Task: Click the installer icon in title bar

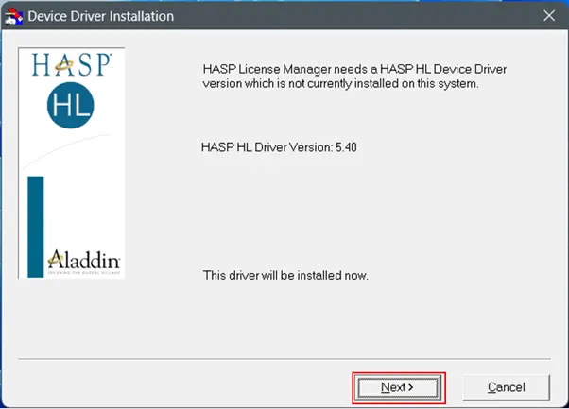Action: (14, 16)
